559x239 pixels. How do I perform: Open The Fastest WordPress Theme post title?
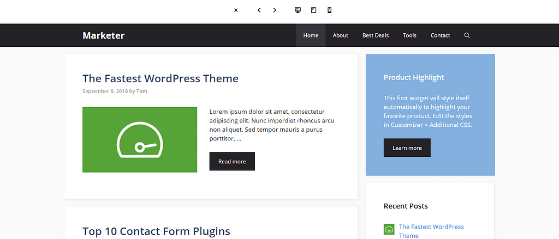160,78
